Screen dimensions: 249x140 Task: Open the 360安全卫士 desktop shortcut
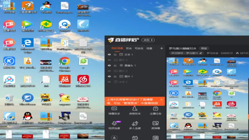(x=46, y=26)
